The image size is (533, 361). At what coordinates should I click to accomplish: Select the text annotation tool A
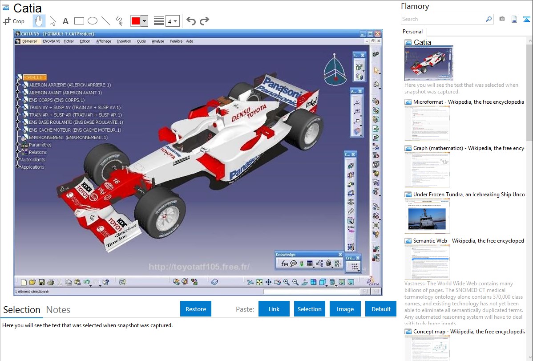(x=65, y=21)
